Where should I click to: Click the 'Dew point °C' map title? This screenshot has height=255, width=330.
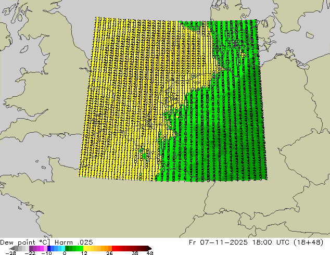(x=25, y=243)
